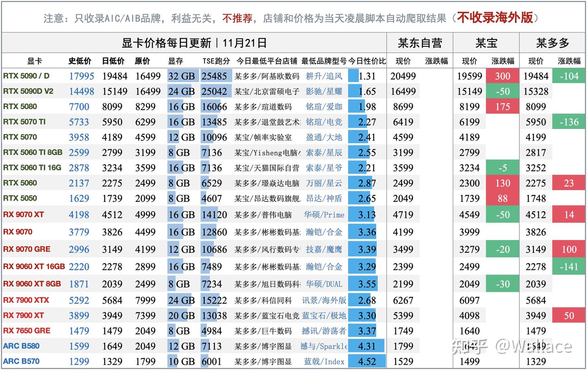The image size is (587, 370).
Task: Select the 某宝 section header
Action: 486,43
